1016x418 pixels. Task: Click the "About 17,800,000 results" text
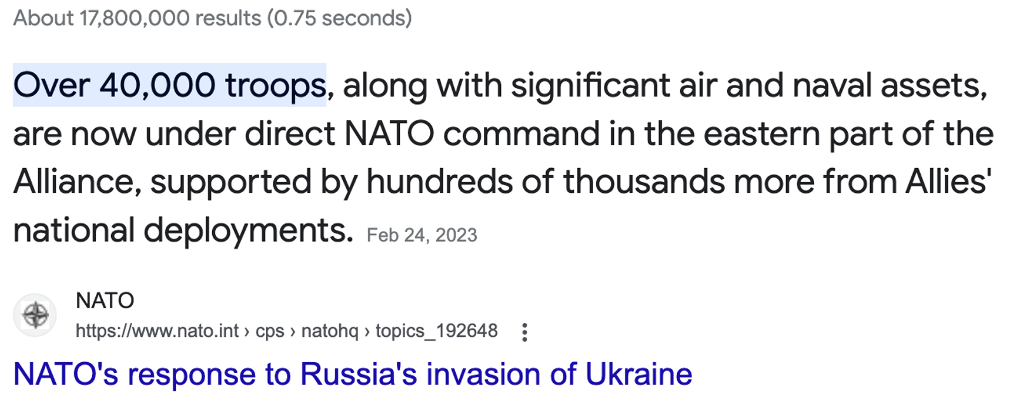137,18
